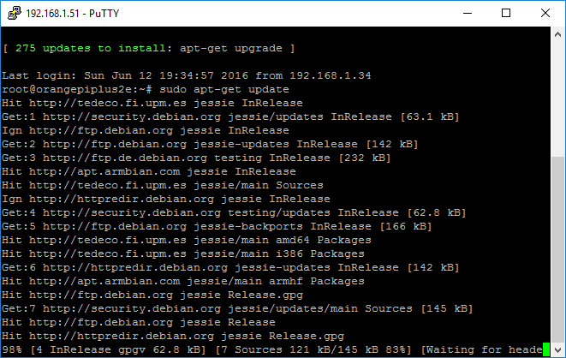566x358 pixels.
Task: Click the green terminal cursor block
Action: coord(546,349)
